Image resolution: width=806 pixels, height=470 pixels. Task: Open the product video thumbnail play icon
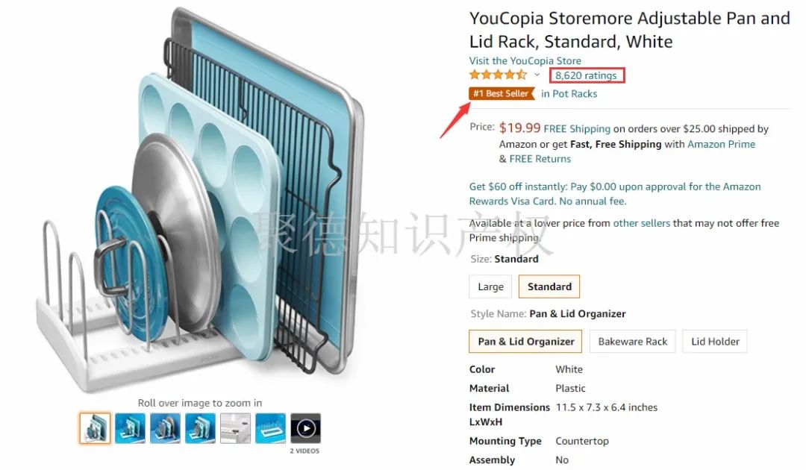click(x=305, y=428)
